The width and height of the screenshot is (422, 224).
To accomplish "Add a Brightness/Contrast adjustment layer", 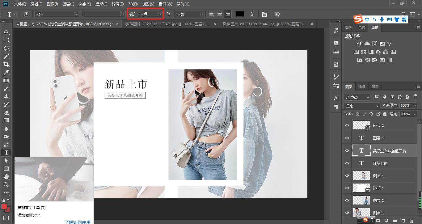I will 359,43.
